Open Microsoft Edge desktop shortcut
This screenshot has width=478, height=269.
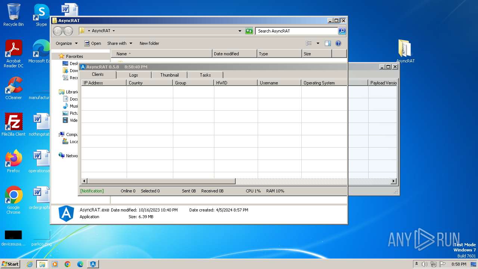[40, 52]
